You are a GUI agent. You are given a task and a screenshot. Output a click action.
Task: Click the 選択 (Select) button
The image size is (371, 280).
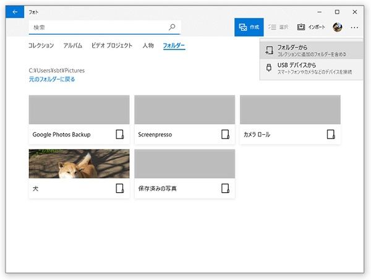coord(279,27)
